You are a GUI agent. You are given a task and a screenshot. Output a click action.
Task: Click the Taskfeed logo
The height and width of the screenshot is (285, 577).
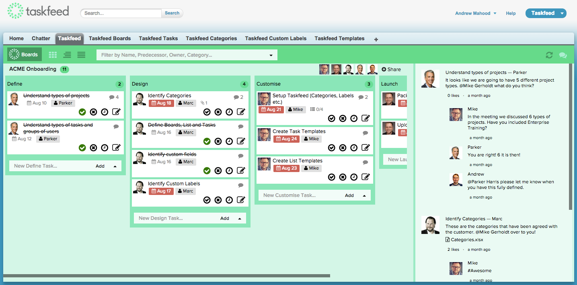[x=38, y=11]
